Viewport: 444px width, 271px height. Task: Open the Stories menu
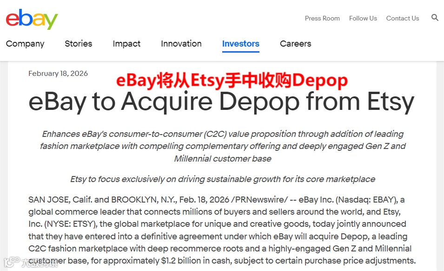pos(79,44)
